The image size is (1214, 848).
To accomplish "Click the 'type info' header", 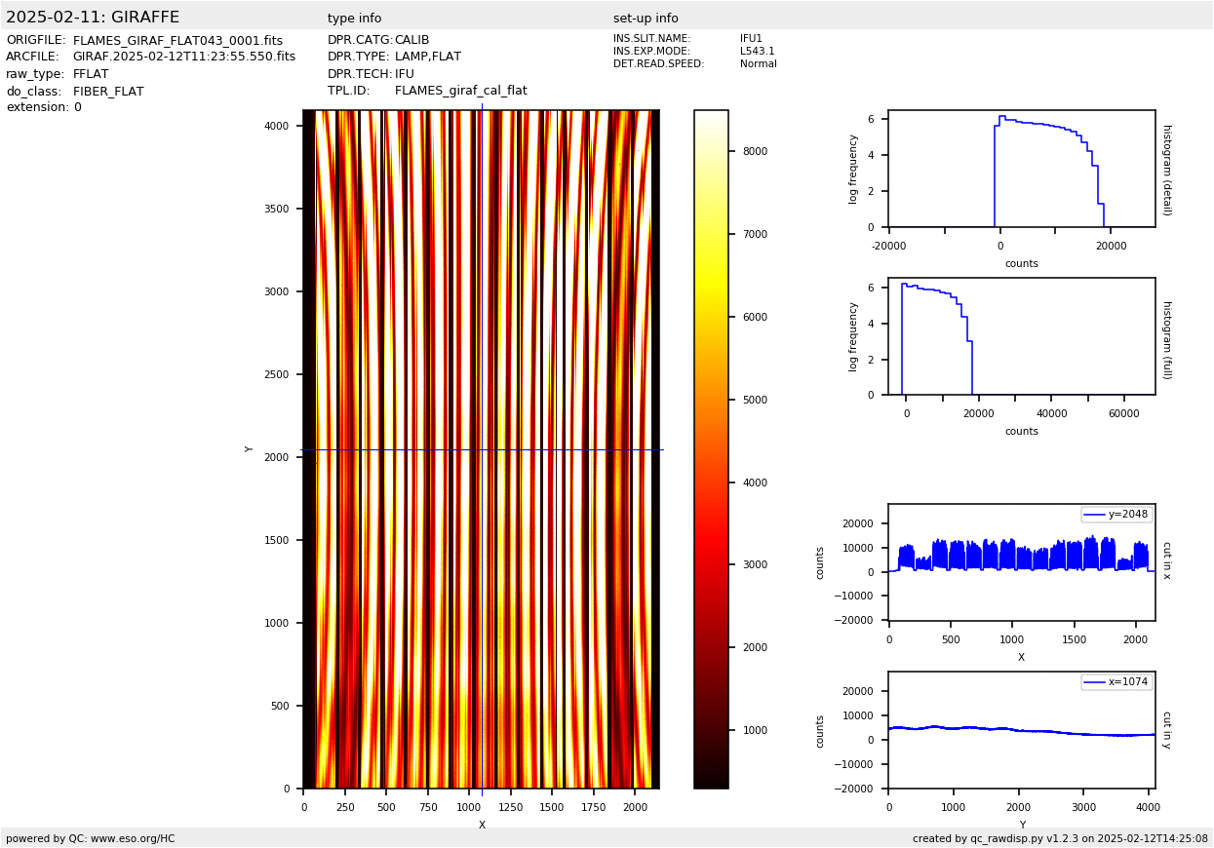I will pyautogui.click(x=354, y=19).
